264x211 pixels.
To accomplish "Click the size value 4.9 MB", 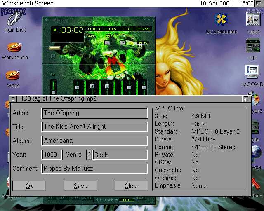I will [200, 116].
